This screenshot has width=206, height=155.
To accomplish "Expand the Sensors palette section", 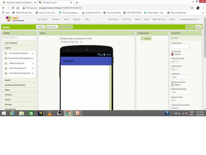I will click(19, 95).
